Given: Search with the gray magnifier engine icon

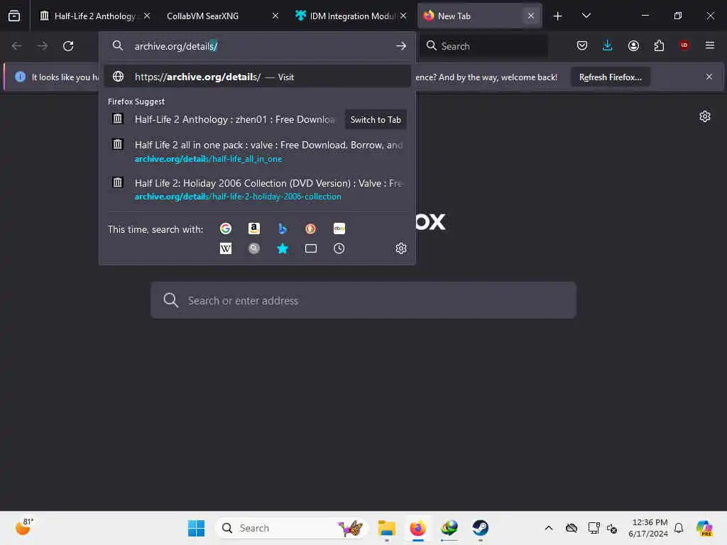Looking at the screenshot, I should tap(254, 248).
